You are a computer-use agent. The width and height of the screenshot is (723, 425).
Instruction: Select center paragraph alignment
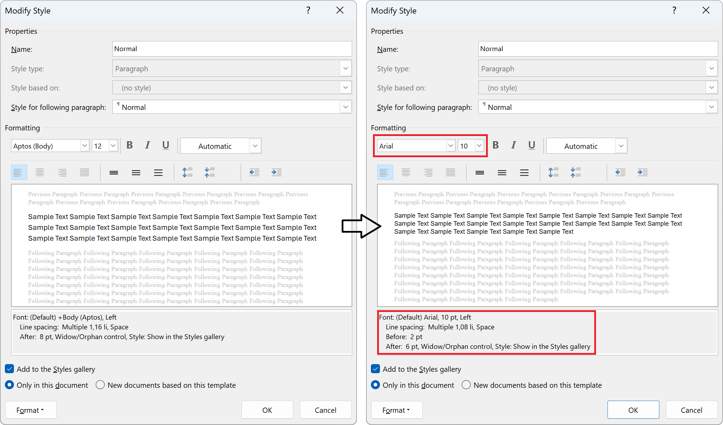click(x=40, y=172)
